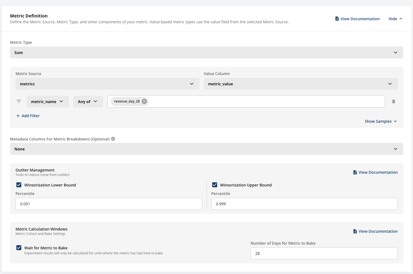Collapse section with Hide

pos(395,19)
